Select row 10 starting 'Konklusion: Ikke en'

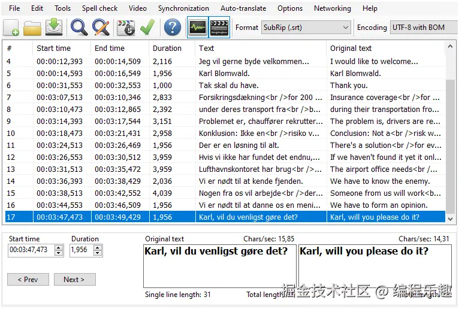[x=225, y=133]
